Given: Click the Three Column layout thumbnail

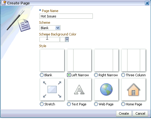Looking at the screenshot, I should point(134,60).
